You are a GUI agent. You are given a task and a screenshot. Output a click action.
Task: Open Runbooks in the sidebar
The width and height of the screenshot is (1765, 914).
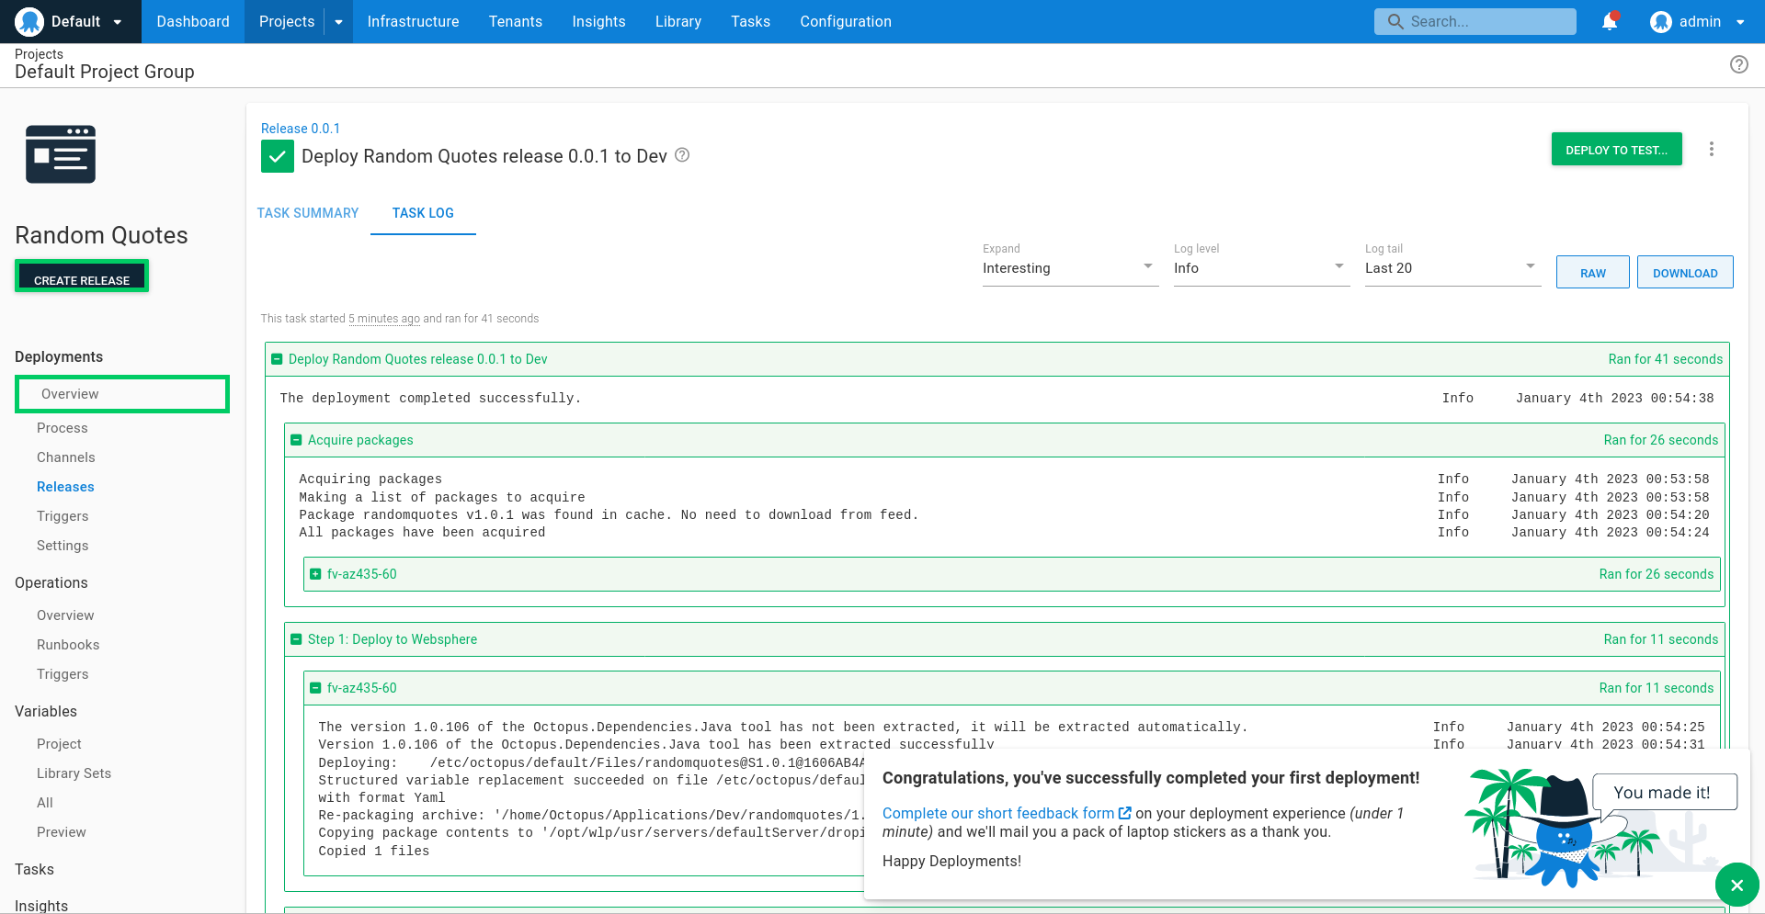(x=68, y=645)
